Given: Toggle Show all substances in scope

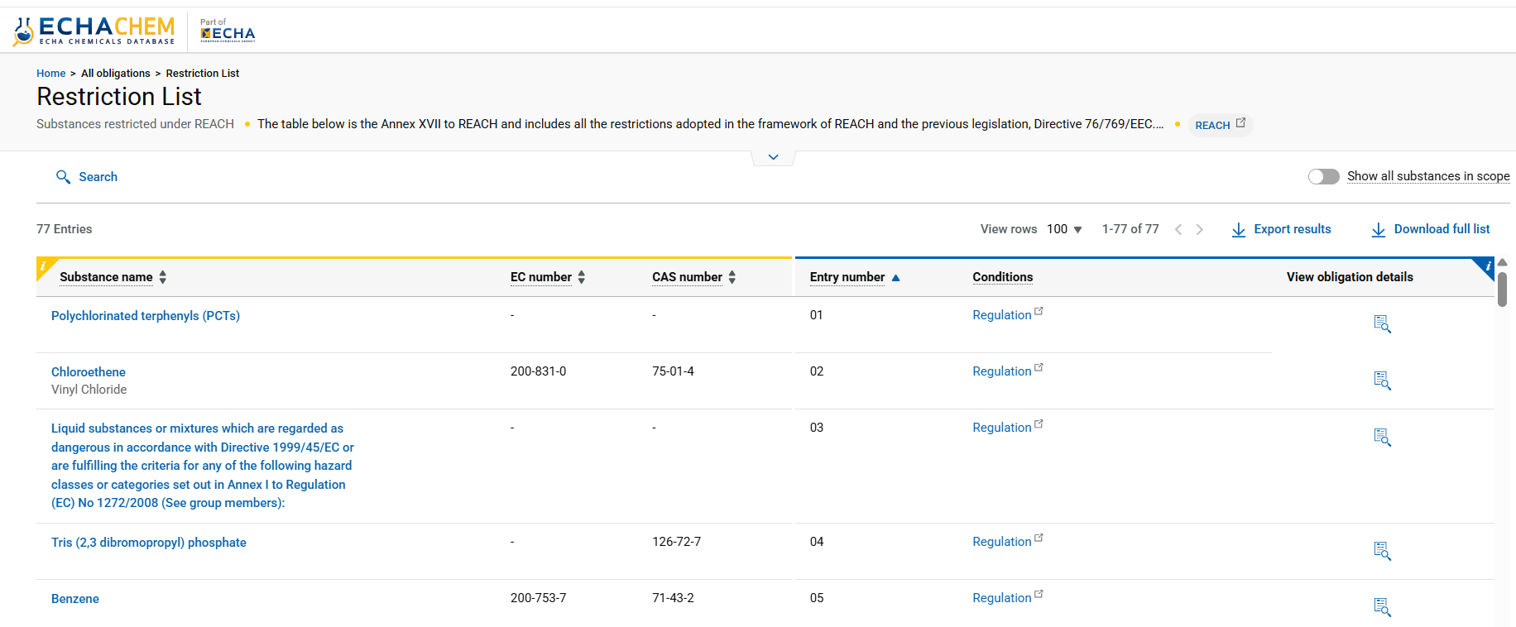Looking at the screenshot, I should 1323,177.
